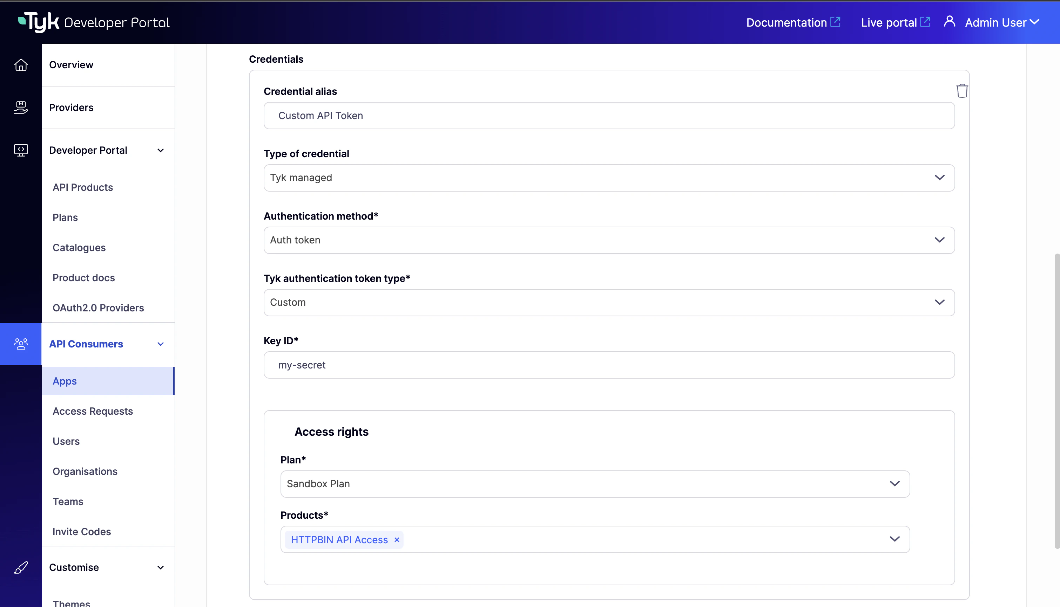The image size is (1060, 607).
Task: Click the API Consumers people icon
Action: click(x=21, y=344)
